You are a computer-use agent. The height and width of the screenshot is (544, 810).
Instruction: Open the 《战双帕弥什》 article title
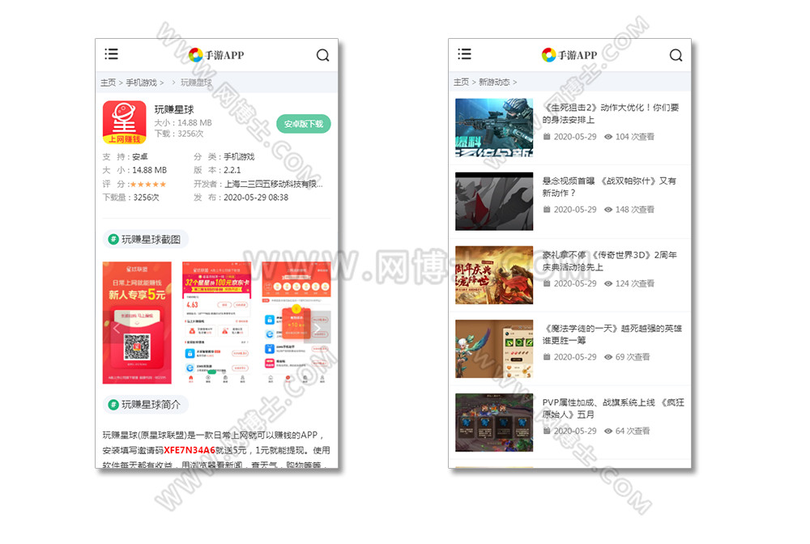tap(609, 187)
